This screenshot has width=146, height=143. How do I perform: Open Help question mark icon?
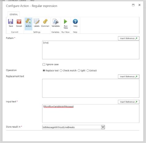pyautogui.click(x=75, y=21)
